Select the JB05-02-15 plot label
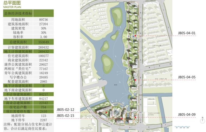This screenshot has width=206, height=132. coord(65,116)
